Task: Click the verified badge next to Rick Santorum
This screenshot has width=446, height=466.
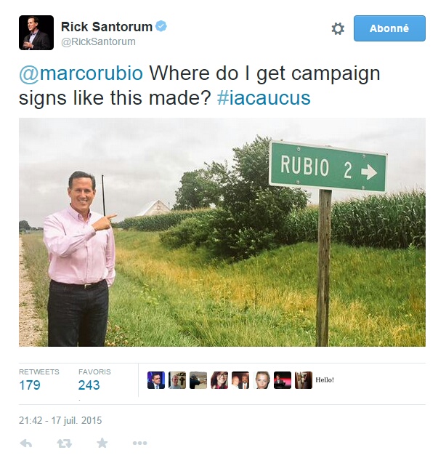Action: 161,26
